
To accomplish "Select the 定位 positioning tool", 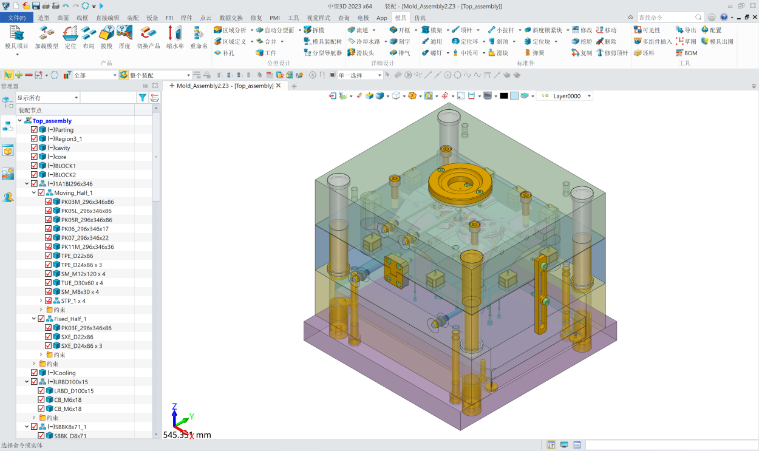I will 70,38.
